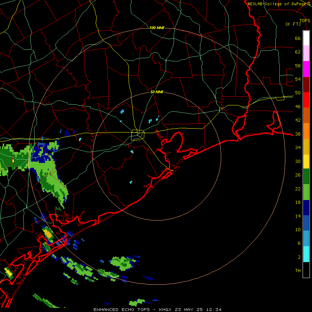Click the magenta swatch between 54 and 58
The image size is (312, 312).
point(306,69)
